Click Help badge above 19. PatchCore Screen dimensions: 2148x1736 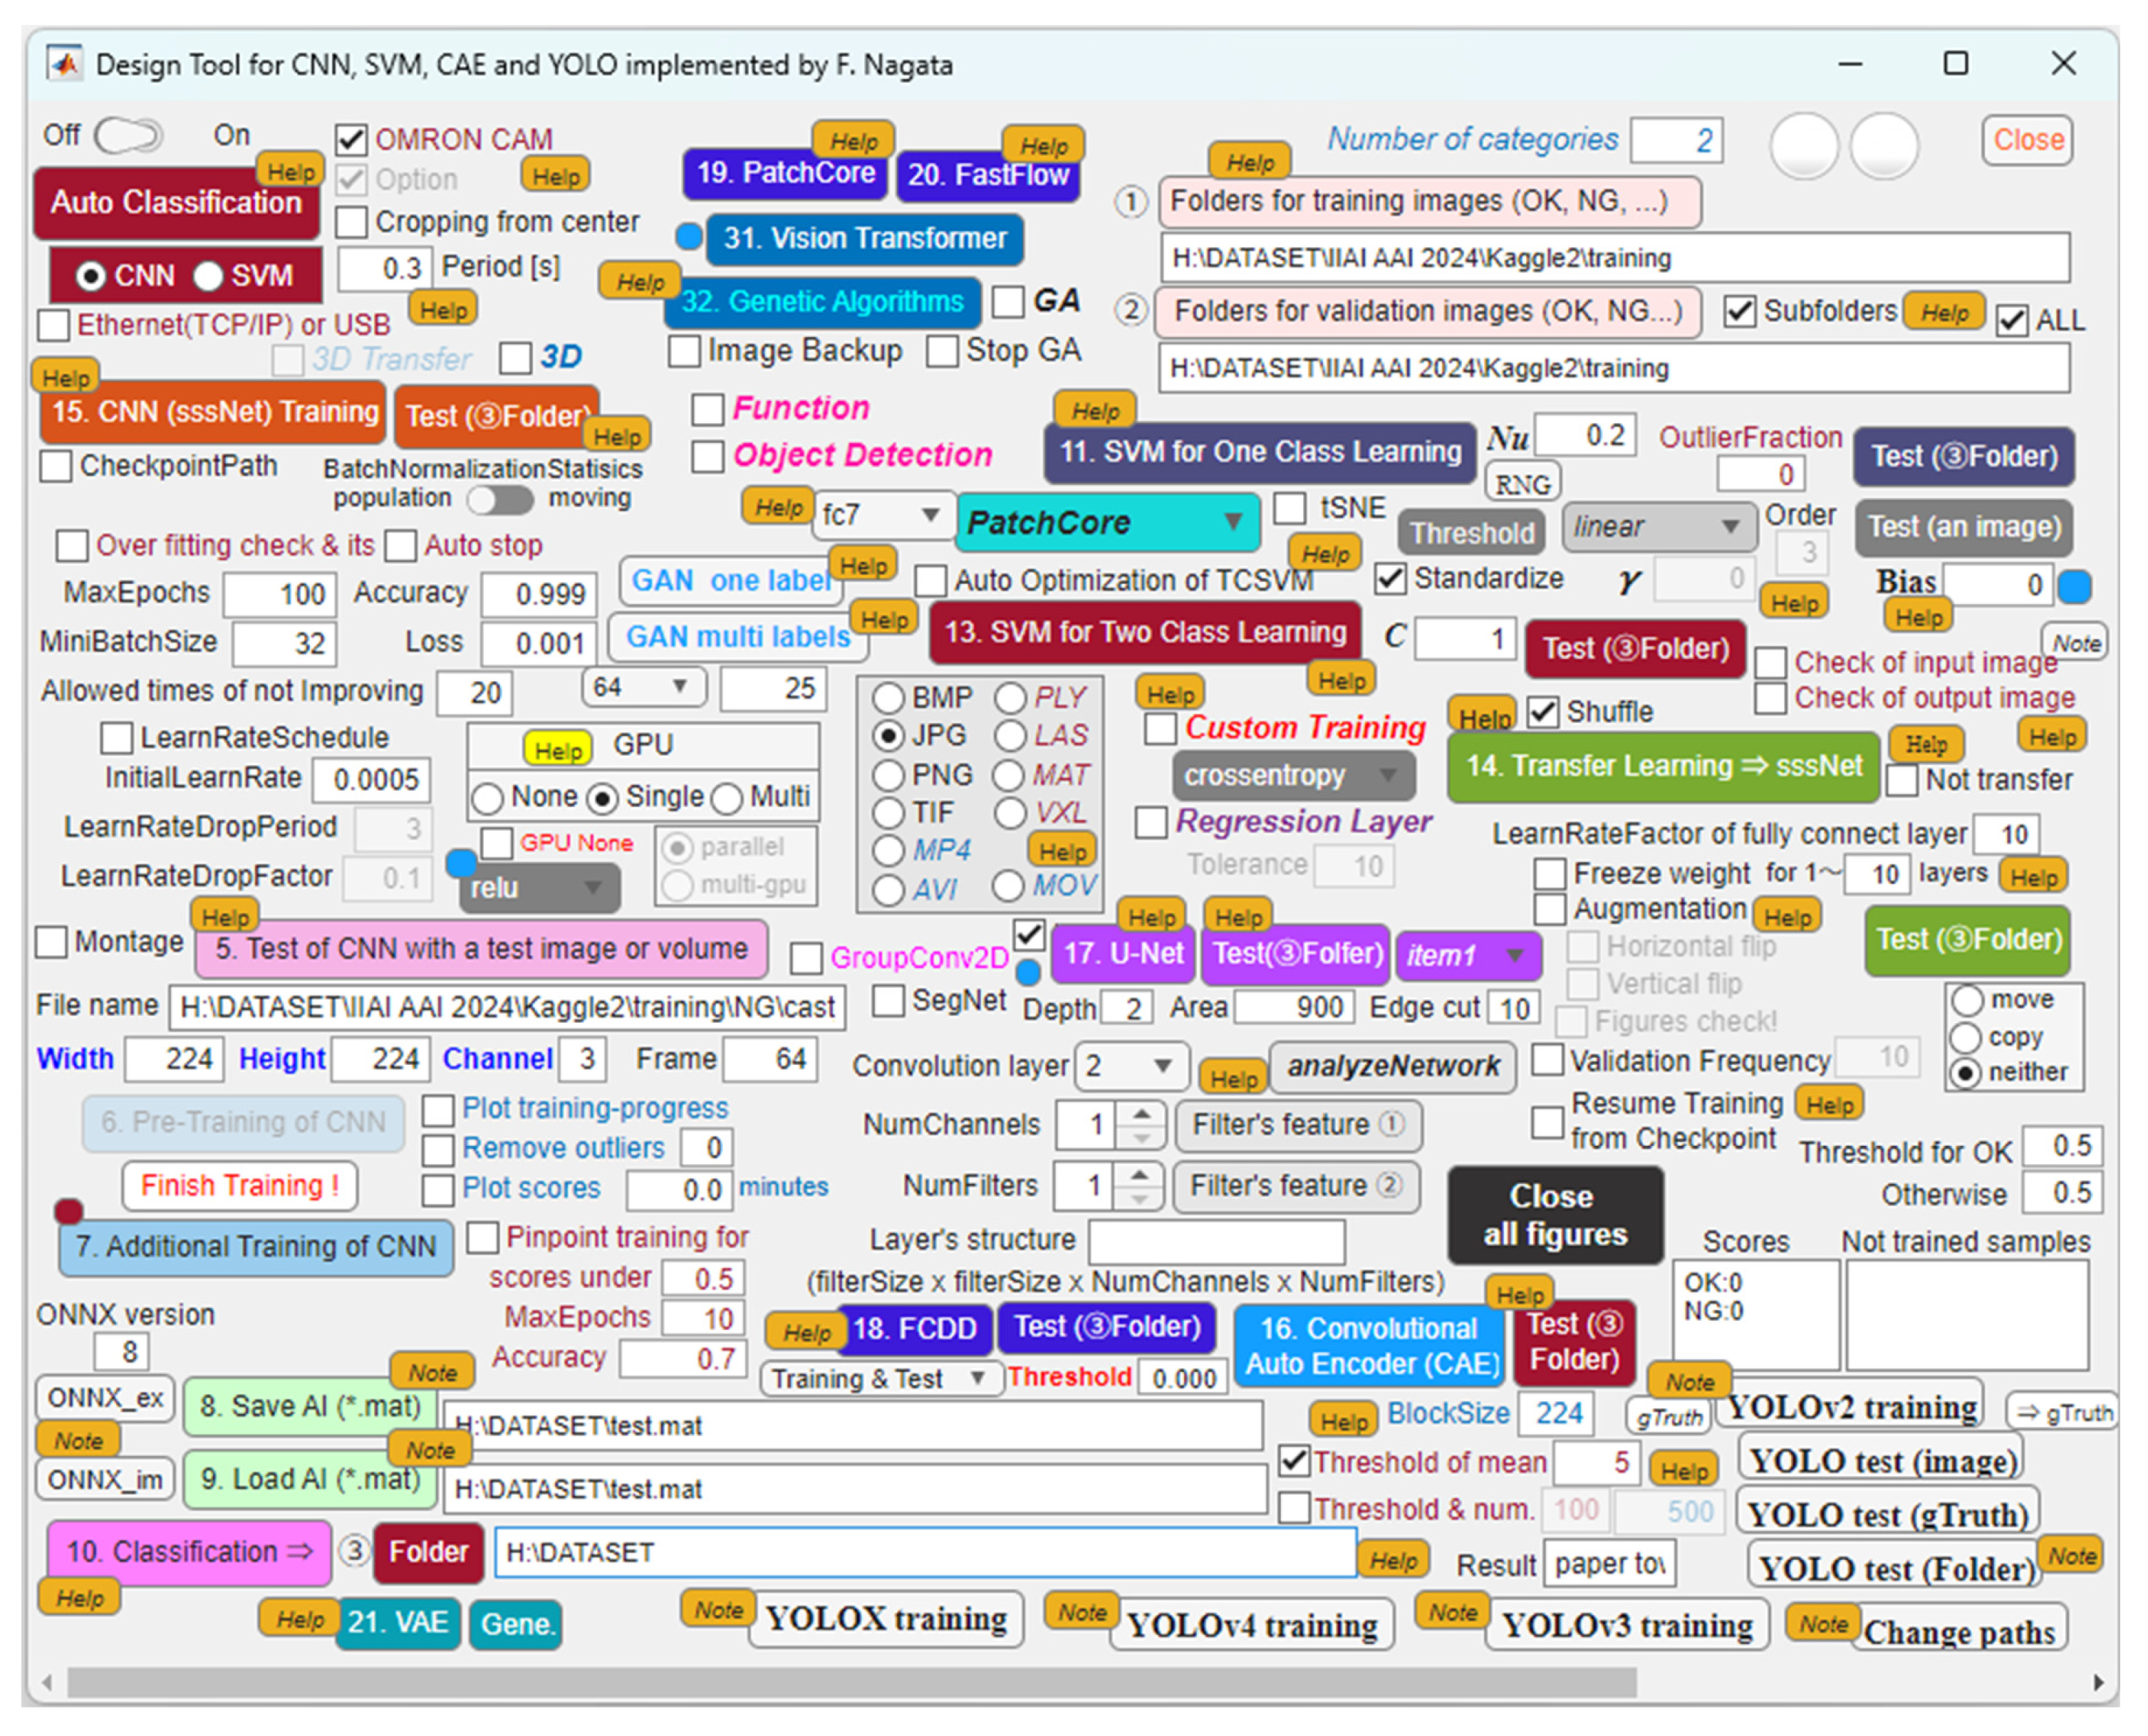click(853, 140)
